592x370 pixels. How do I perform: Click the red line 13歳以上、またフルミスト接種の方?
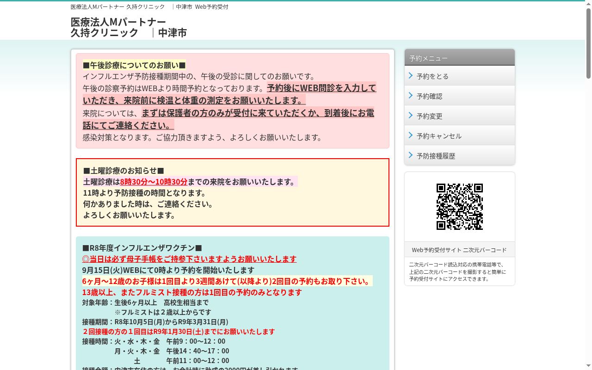(192, 292)
